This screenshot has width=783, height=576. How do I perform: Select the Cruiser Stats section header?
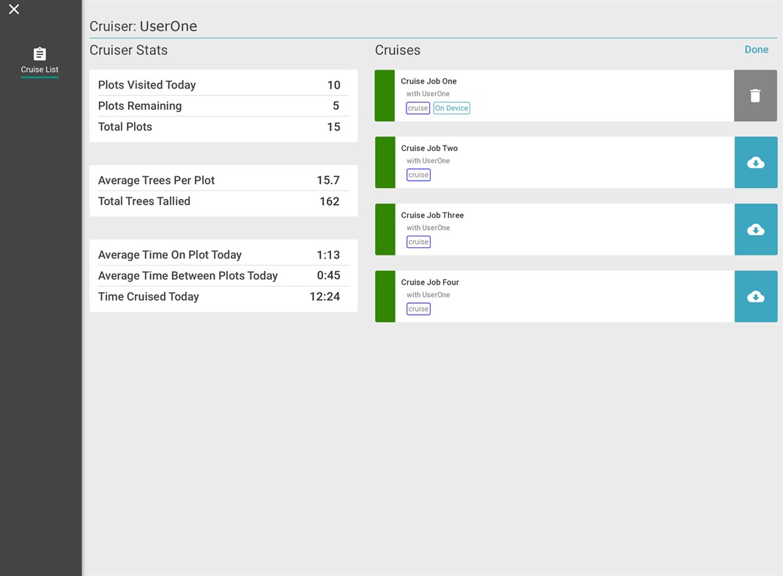tap(128, 50)
